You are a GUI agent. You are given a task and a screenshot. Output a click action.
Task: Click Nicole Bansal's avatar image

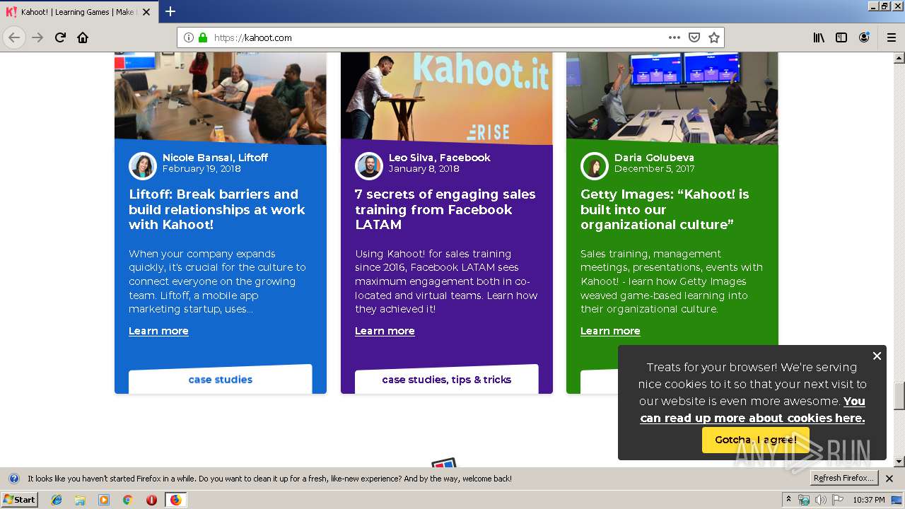[x=143, y=166]
